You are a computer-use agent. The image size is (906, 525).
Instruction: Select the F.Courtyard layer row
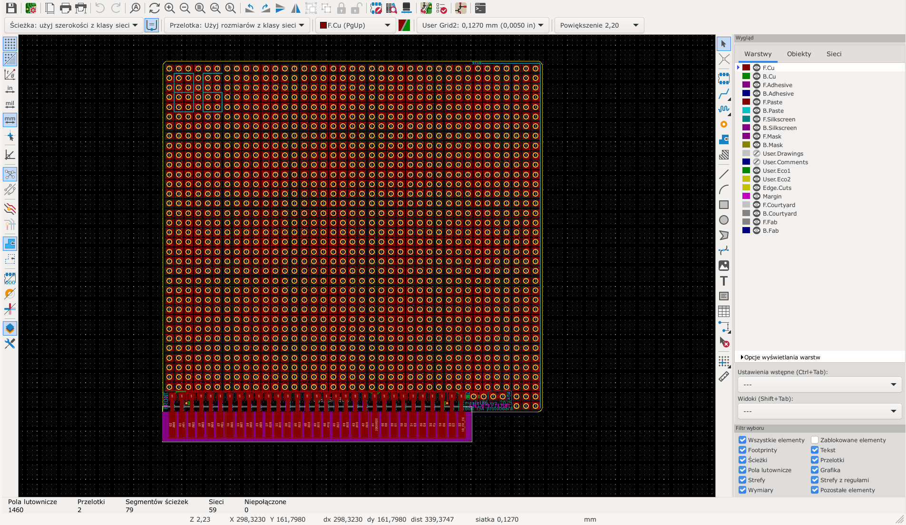click(x=819, y=205)
